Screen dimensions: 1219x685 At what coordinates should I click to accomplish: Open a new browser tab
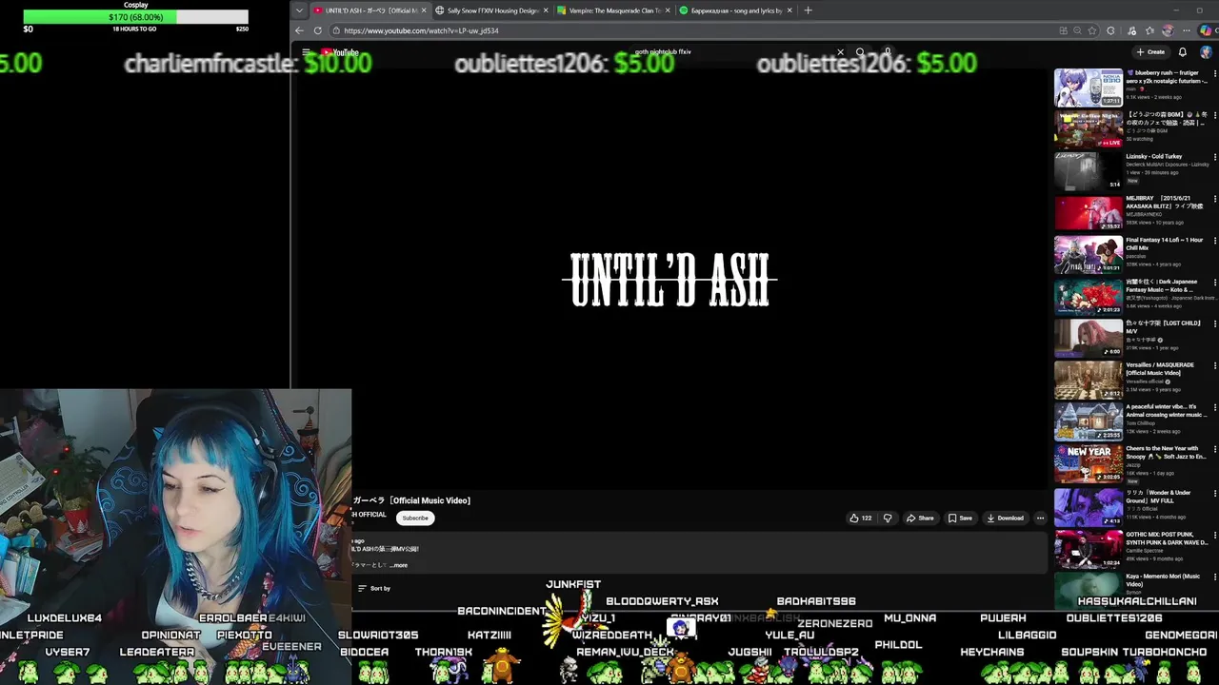pyautogui.click(x=808, y=10)
